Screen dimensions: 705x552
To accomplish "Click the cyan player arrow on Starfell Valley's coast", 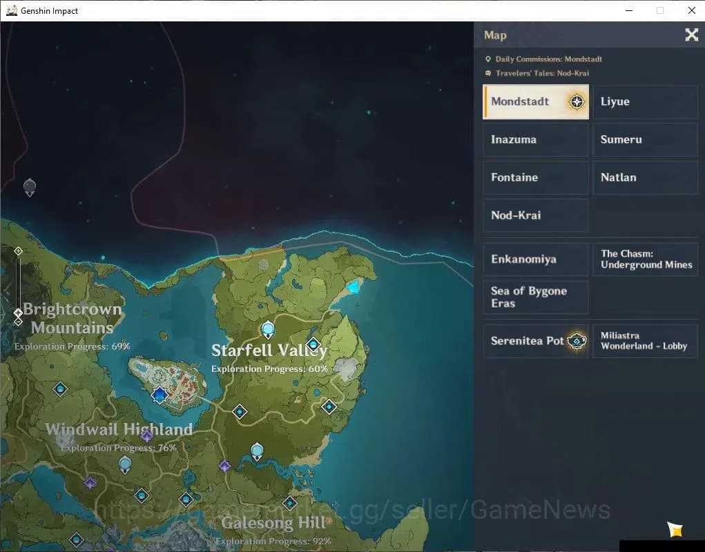I will click(x=354, y=286).
